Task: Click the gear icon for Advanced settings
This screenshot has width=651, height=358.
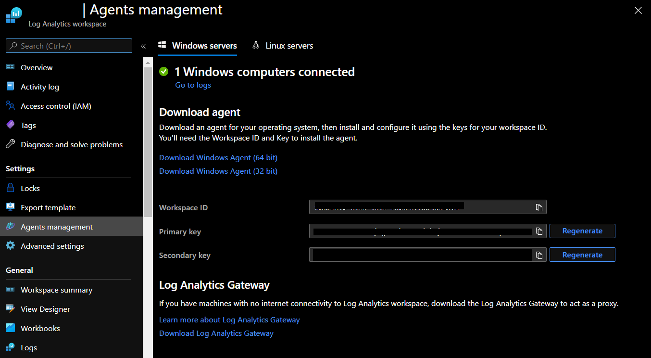Action: [11, 246]
